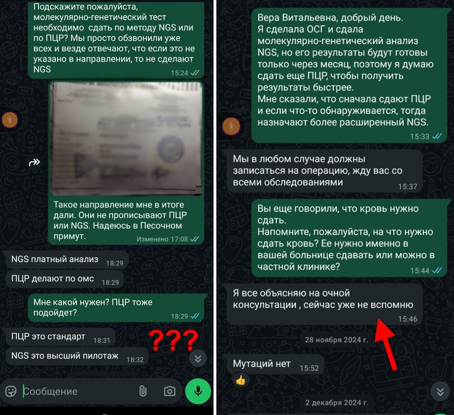This screenshot has height=415, width=454.
Task: Tap the accessibility icon in right chat
Action: (x=231, y=126)
